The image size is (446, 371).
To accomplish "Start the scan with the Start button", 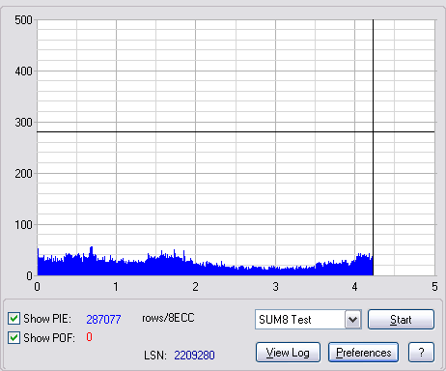I will (401, 320).
